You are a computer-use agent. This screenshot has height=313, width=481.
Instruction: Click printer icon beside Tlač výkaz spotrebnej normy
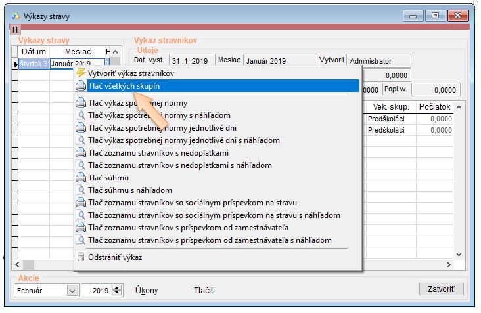(x=81, y=103)
